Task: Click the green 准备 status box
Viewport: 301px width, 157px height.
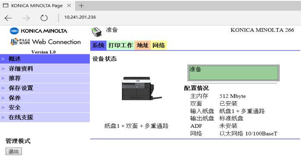Action: coord(234,73)
